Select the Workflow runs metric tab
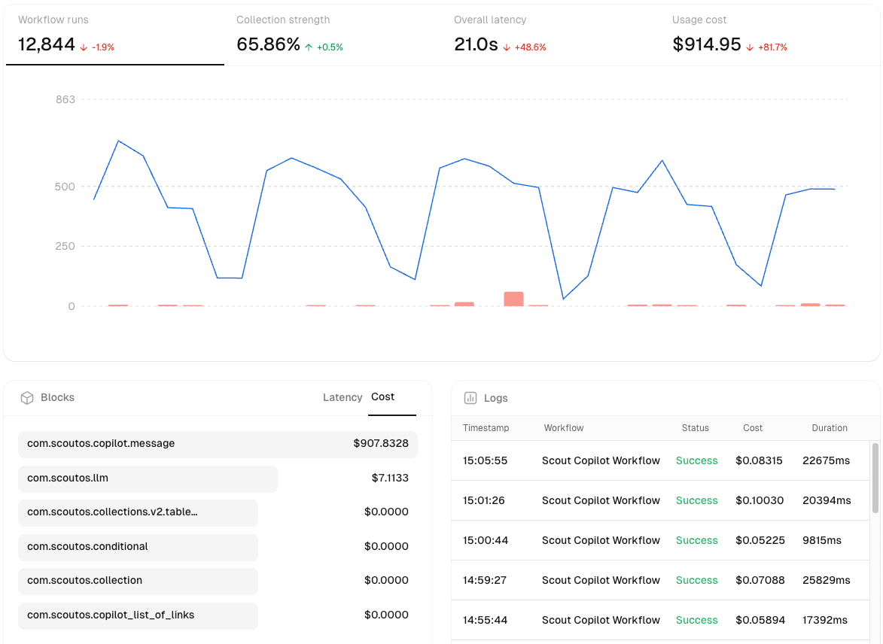 [115, 35]
